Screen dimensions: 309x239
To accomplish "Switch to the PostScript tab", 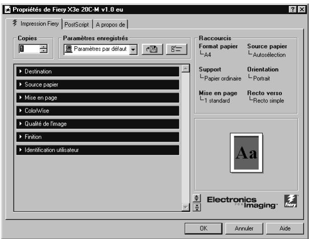I will [x=77, y=25].
